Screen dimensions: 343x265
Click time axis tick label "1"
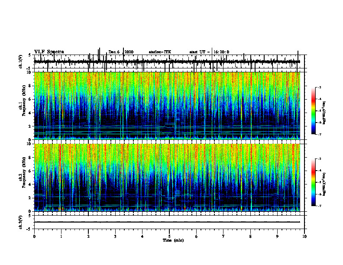61,236
